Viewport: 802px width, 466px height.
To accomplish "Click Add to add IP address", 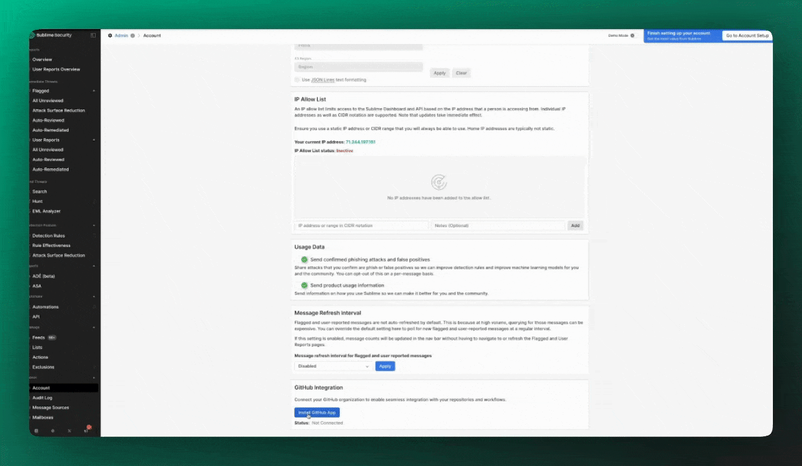I will pyautogui.click(x=576, y=225).
